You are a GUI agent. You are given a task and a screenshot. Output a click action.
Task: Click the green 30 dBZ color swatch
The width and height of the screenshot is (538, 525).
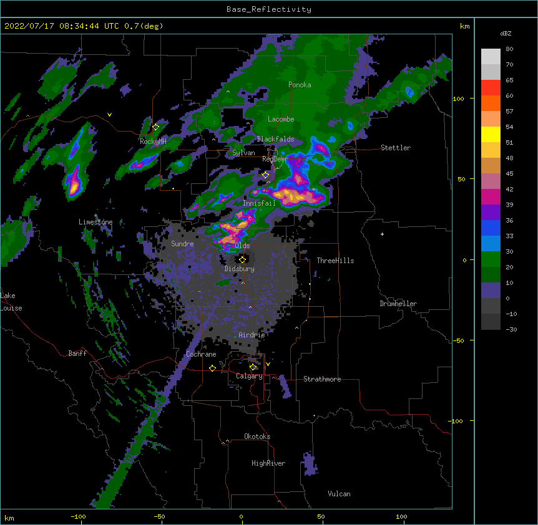click(491, 259)
